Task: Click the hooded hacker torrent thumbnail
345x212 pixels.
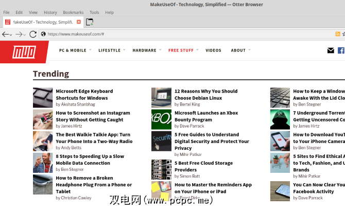Action: (280, 119)
